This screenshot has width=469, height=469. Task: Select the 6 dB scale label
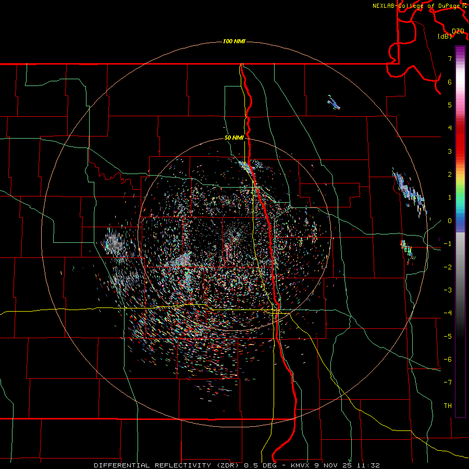[450, 82]
